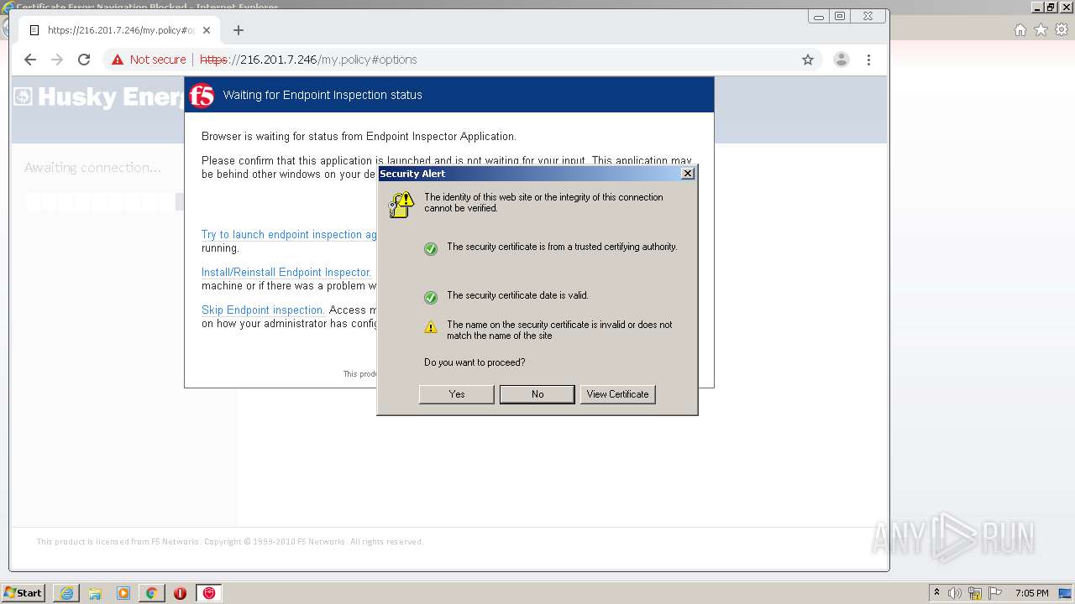Viewport: 1075px width, 604px height.
Task: Click the No button in Security Alert
Action: [537, 394]
